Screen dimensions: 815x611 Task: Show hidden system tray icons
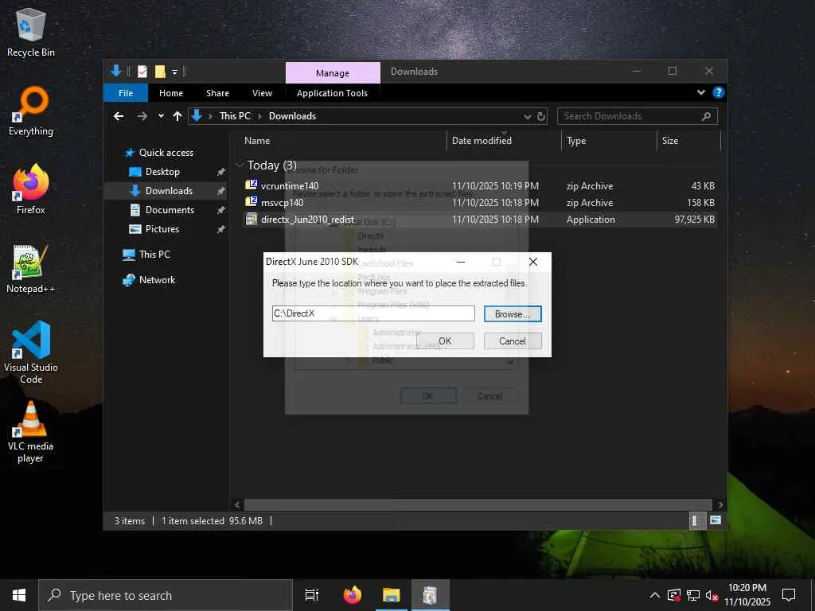pyautogui.click(x=655, y=595)
